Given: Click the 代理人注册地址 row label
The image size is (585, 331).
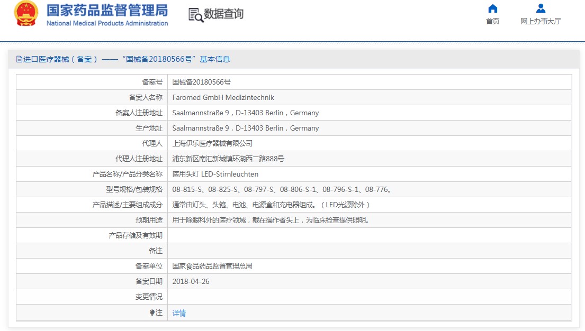Looking at the screenshot, I should [x=139, y=159].
